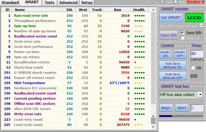
Task: Click Abort in SMART test box
Action: [x=182, y=108]
